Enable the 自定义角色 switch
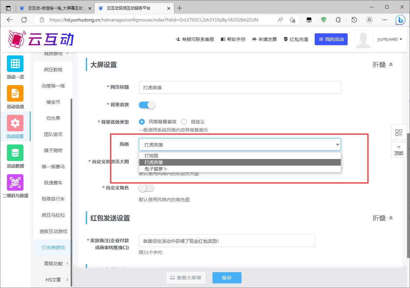The height and width of the screenshot is (288, 410). tap(146, 188)
